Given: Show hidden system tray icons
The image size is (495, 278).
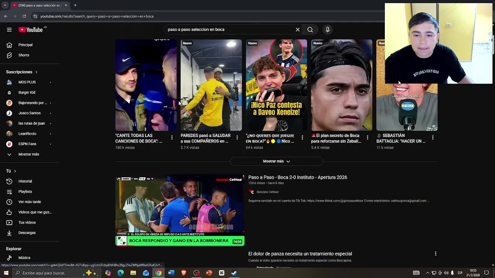Looking at the screenshot, I should pyautogui.click(x=427, y=273).
